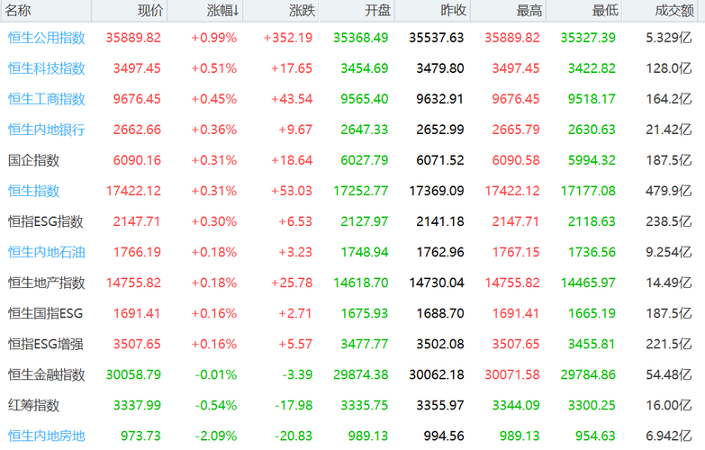705x450 pixels.
Task: Click turnover 5.329亿 of 恒生公用指数
Action: [x=669, y=38]
